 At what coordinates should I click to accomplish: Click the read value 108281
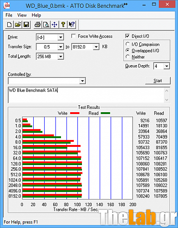161,164
